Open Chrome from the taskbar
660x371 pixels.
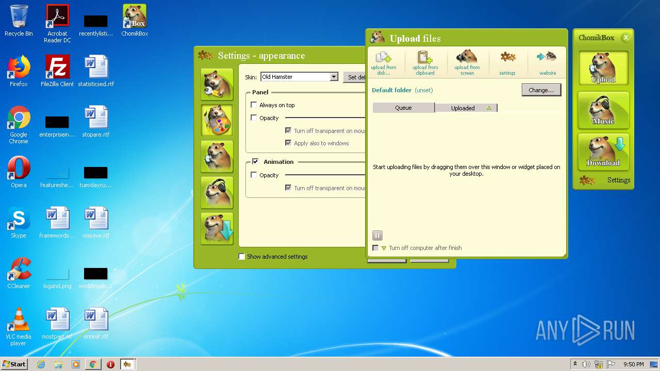93,364
